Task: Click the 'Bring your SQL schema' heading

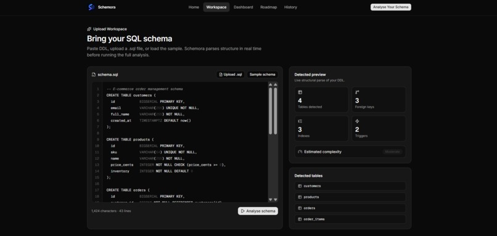Action: (129, 39)
